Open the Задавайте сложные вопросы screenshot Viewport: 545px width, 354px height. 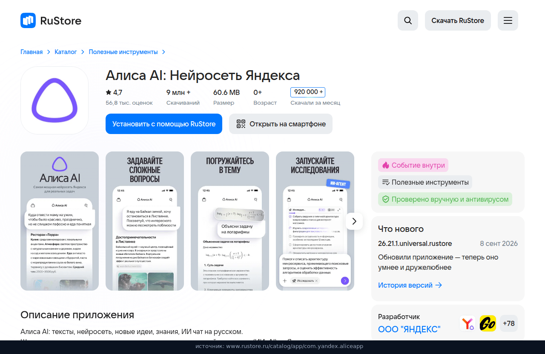(x=145, y=221)
